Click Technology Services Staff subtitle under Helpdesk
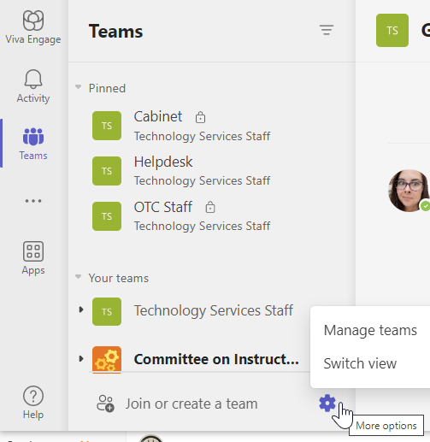Screen dimensions: 430x442 pos(202,180)
